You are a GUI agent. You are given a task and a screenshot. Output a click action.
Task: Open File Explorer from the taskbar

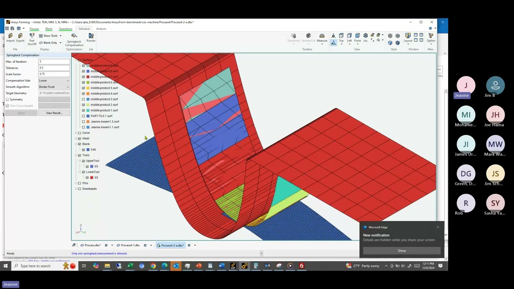[x=107, y=266]
